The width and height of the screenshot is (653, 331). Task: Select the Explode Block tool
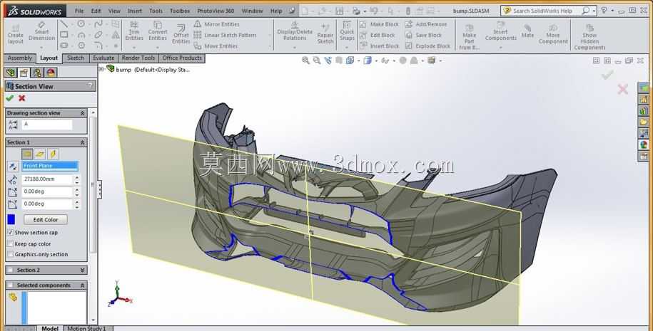(x=427, y=46)
